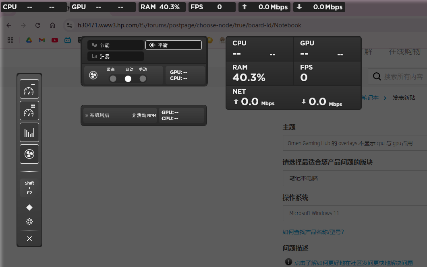Click the Shift + F2 hotkey label
427x267 pixels.
click(29, 188)
